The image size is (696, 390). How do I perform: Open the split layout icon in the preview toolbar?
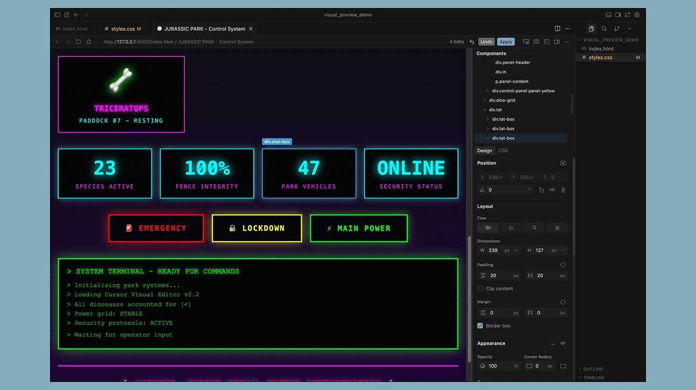point(556,42)
